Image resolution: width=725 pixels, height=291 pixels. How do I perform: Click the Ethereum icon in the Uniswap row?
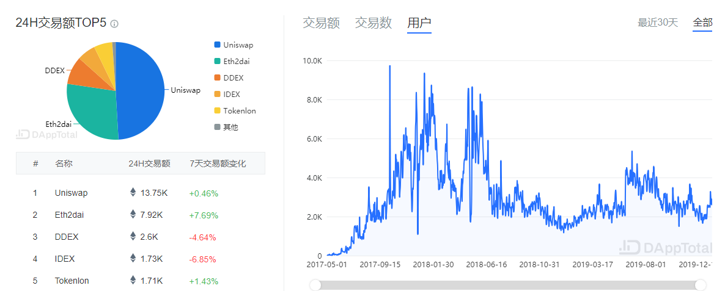point(133,192)
